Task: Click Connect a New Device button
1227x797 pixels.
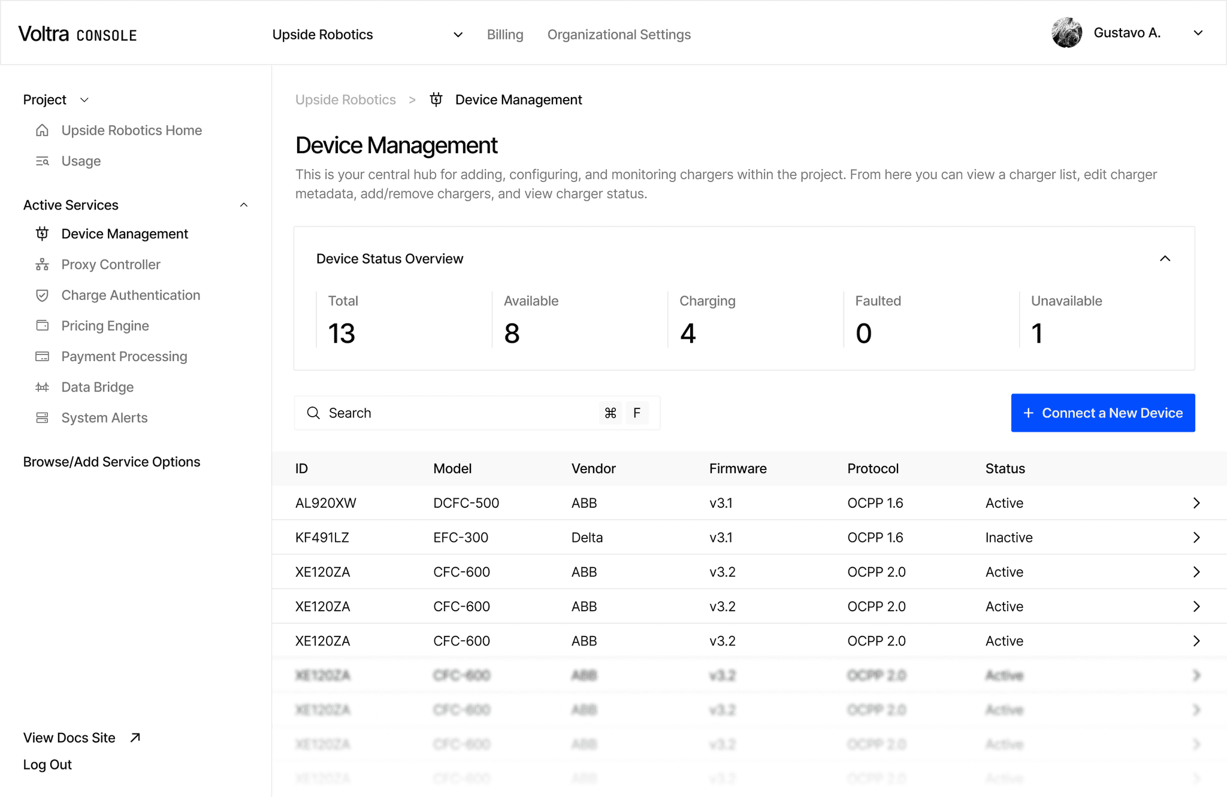Action: (x=1102, y=413)
